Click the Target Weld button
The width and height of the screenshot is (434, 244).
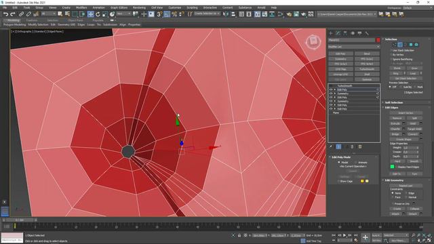coord(414,129)
